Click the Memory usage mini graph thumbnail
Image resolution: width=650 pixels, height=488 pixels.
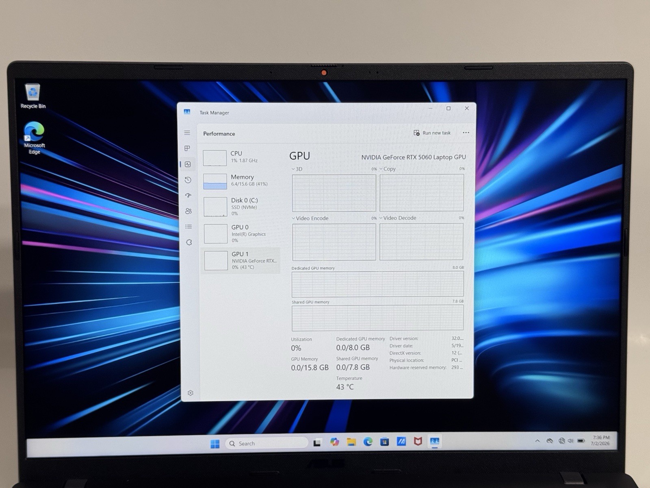click(215, 181)
